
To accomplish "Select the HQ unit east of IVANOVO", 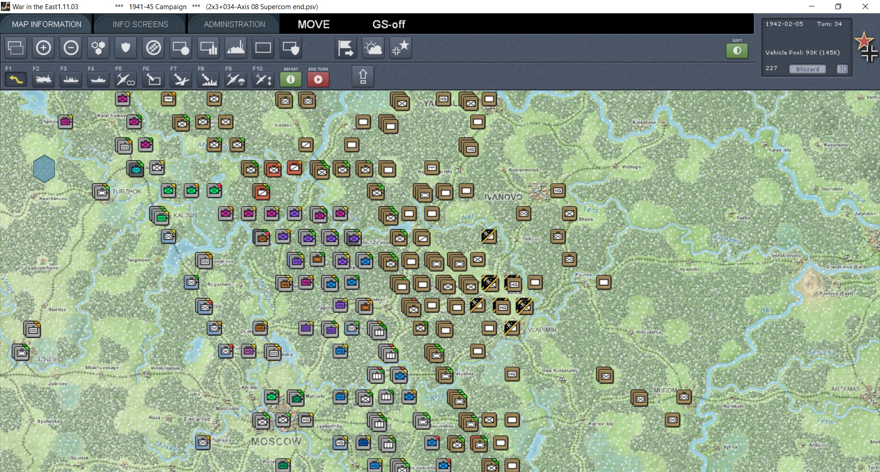I will [x=558, y=191].
